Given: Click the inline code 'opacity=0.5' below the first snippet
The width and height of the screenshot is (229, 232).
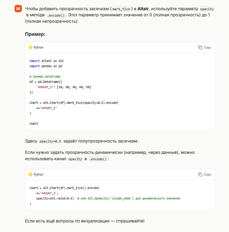Looking at the screenshot, I should click(50, 141).
